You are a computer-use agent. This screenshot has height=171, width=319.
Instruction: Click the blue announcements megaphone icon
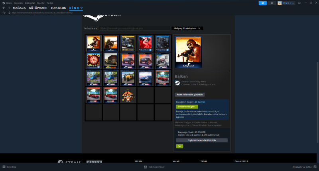pos(263,3)
